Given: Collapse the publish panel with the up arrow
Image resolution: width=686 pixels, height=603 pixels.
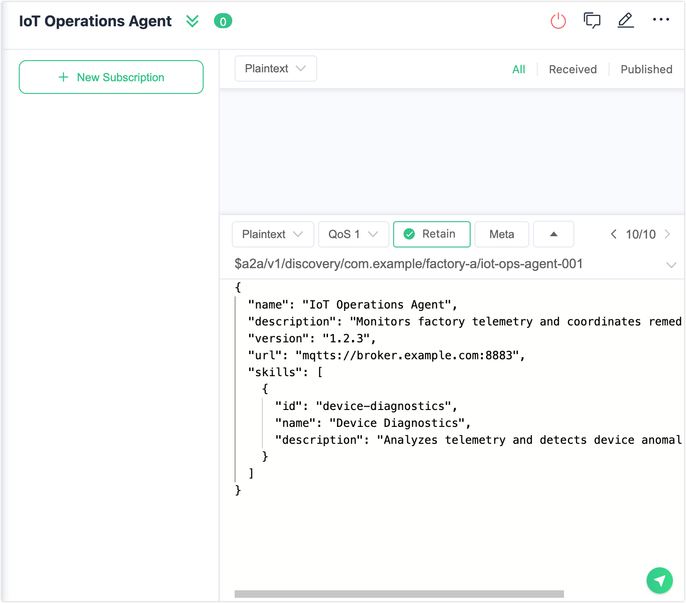Looking at the screenshot, I should (553, 234).
